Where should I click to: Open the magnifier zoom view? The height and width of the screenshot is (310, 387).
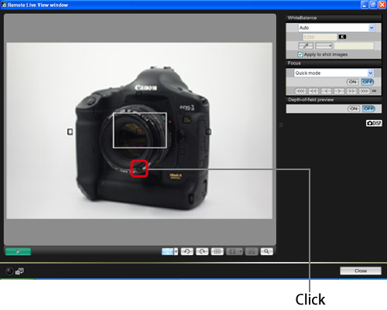pos(266,251)
